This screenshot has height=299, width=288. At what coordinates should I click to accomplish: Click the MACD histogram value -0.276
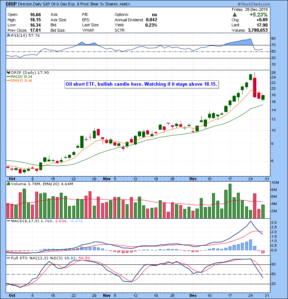(x=76, y=221)
